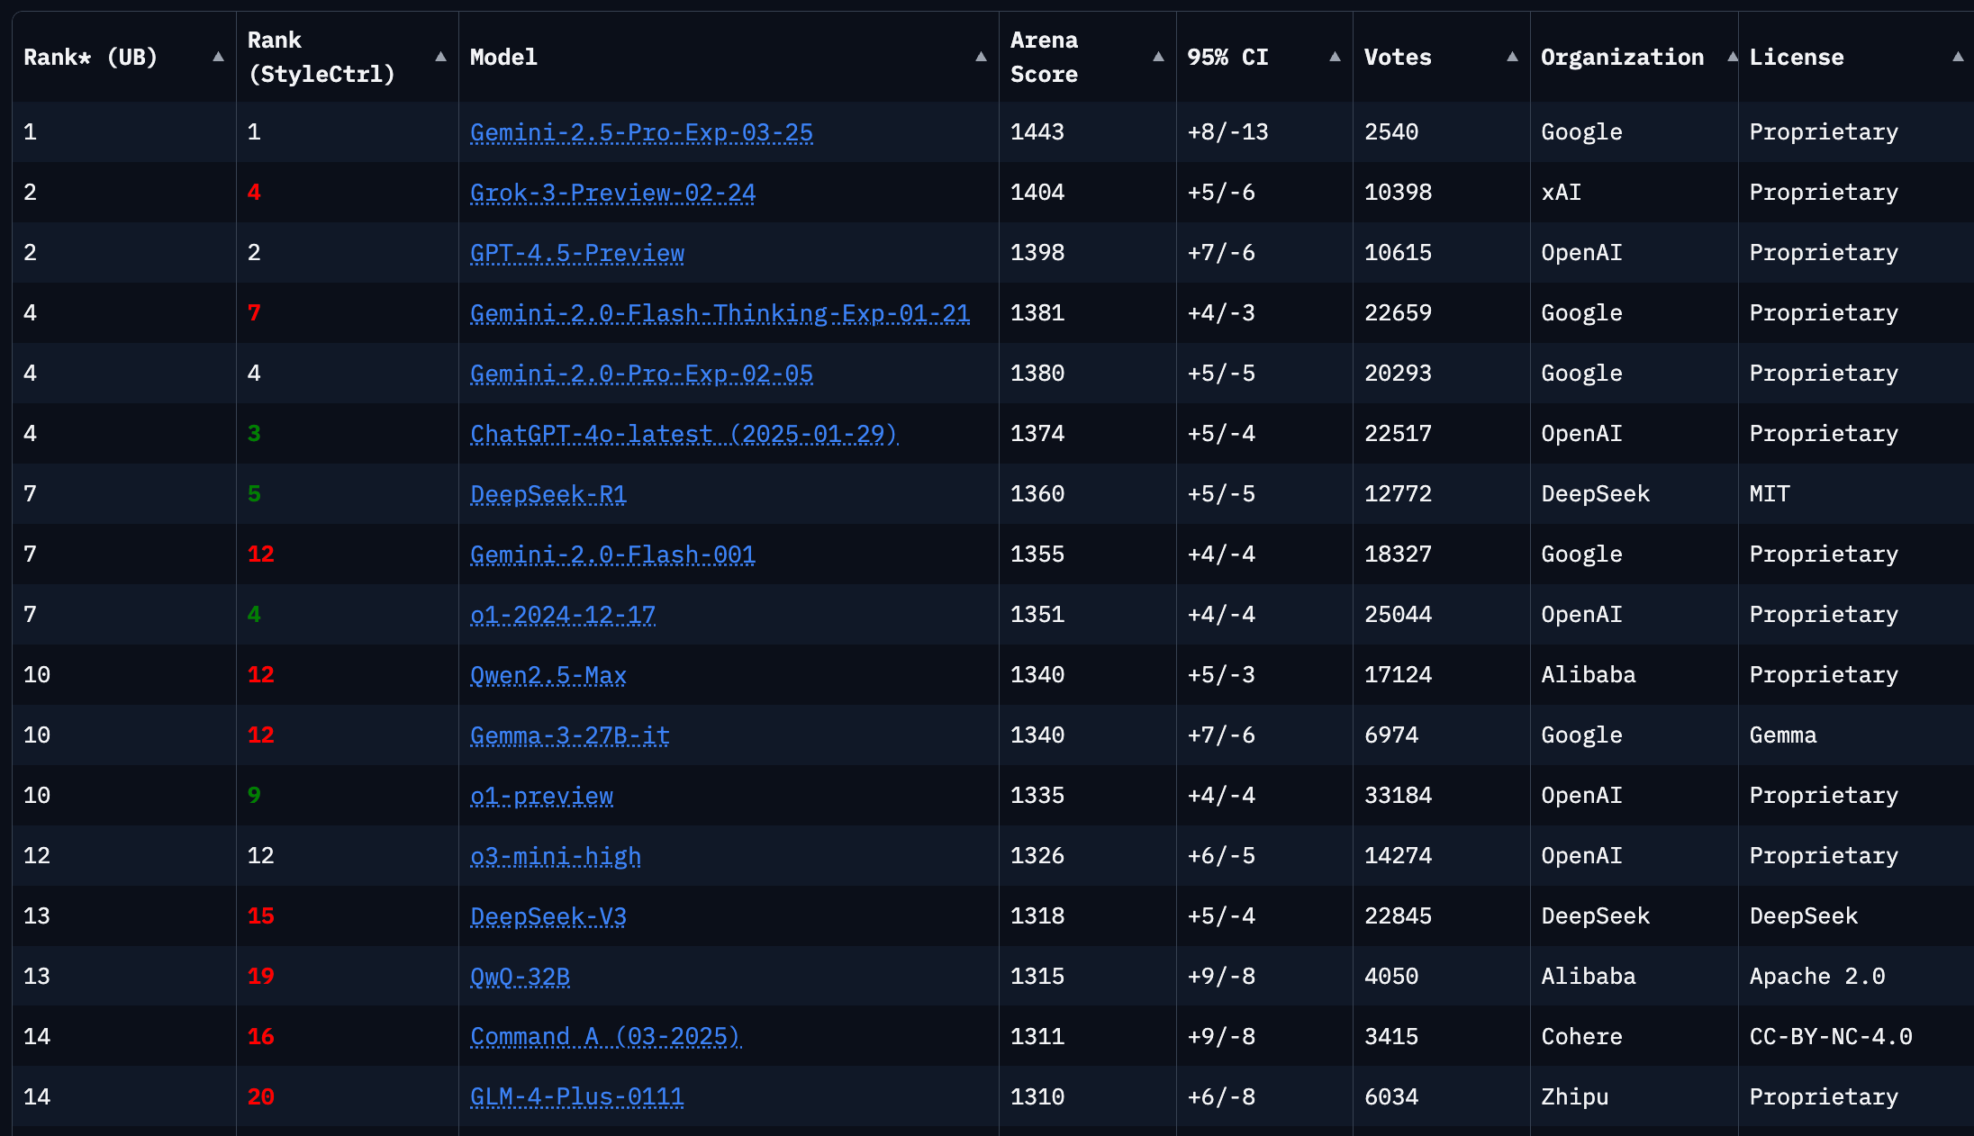1974x1136 pixels.
Task: Sort by Rank* (UB) arrow icon
Action: tap(218, 57)
